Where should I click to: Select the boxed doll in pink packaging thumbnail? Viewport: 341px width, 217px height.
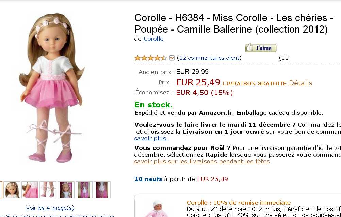84,190
